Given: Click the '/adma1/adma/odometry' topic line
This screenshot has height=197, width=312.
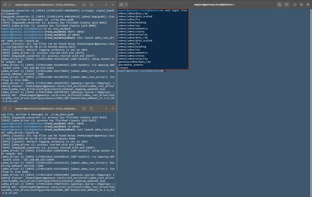Looking at the screenshot, I should (133, 29).
